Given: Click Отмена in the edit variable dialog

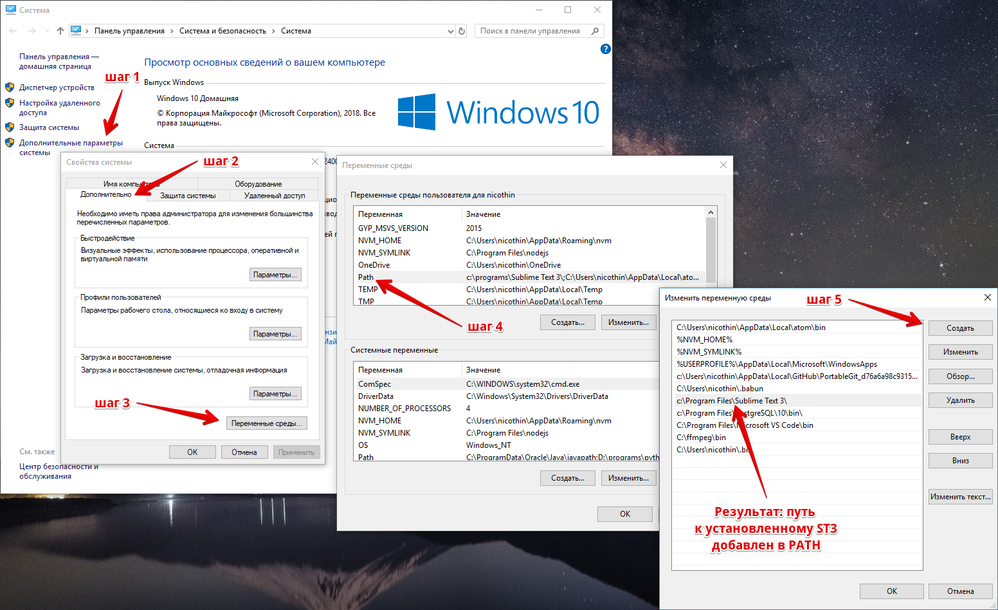Looking at the screenshot, I should pos(960,591).
